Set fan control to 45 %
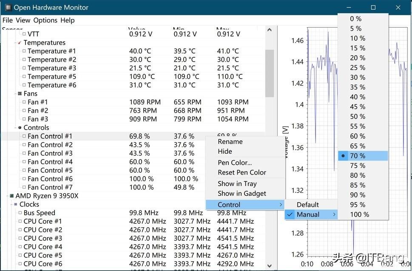Image resolution: width=412 pixels, height=271 pixels. click(x=363, y=107)
